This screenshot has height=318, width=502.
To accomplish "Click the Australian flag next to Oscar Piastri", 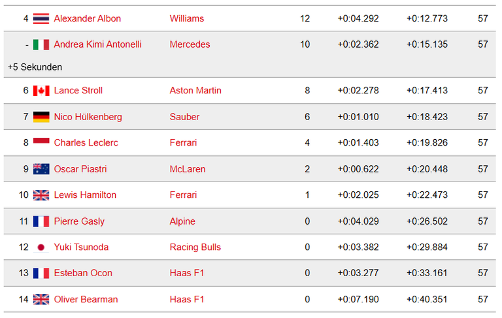I will tap(41, 169).
